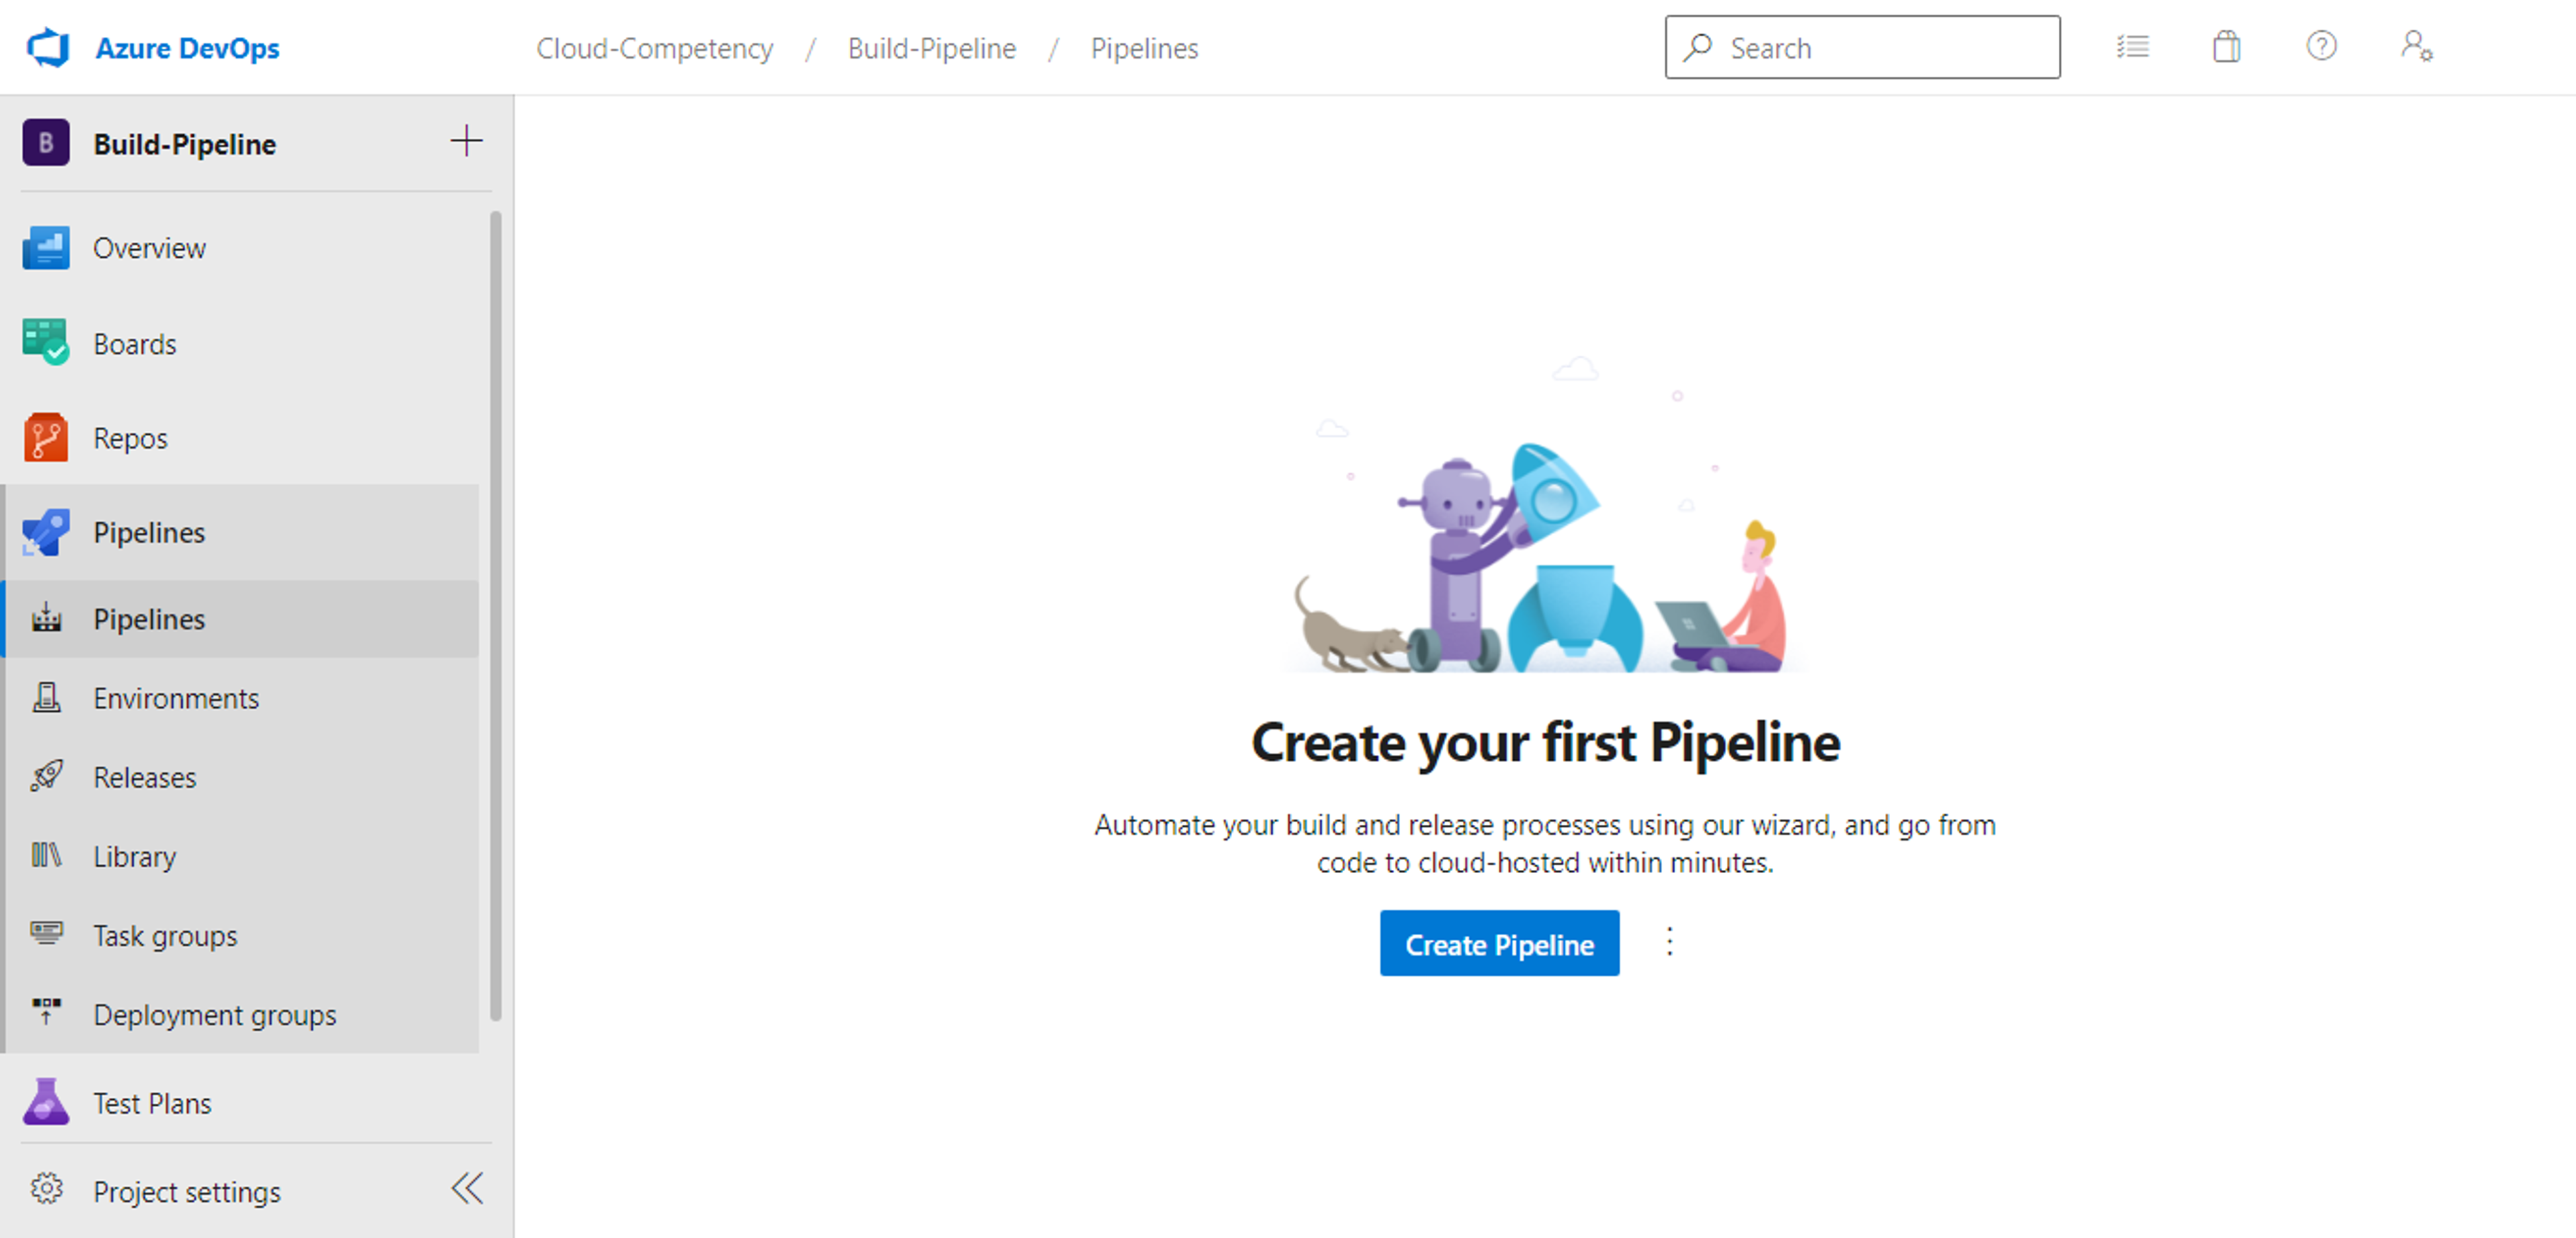Click the Environments icon

tap(46, 697)
